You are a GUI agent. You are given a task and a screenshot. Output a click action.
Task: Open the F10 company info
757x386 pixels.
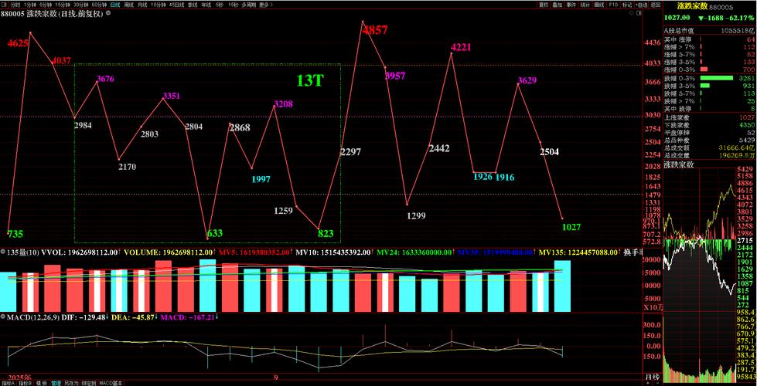pos(612,4)
